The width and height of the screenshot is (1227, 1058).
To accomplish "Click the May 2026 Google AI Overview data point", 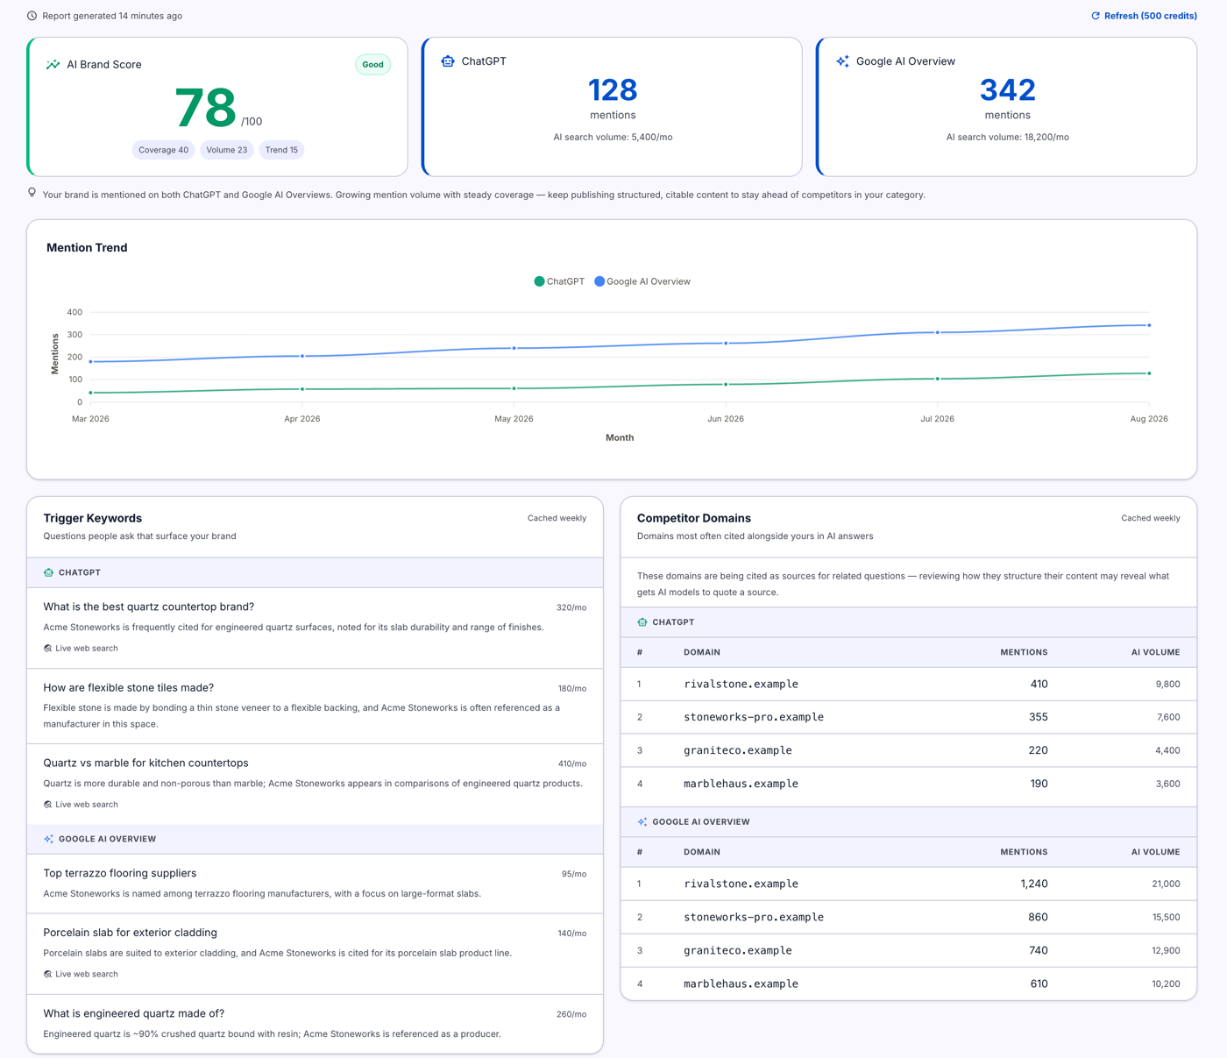I will coord(514,348).
